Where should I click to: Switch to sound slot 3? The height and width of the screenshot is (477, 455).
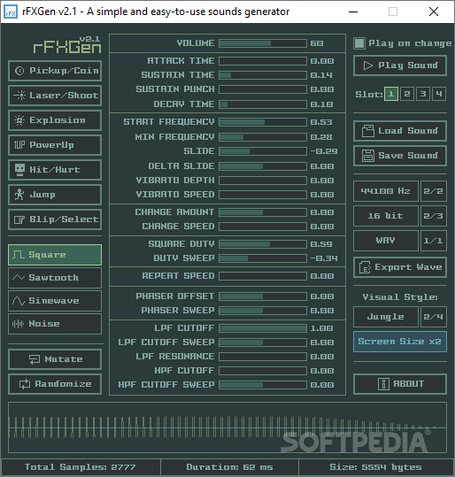tap(423, 94)
